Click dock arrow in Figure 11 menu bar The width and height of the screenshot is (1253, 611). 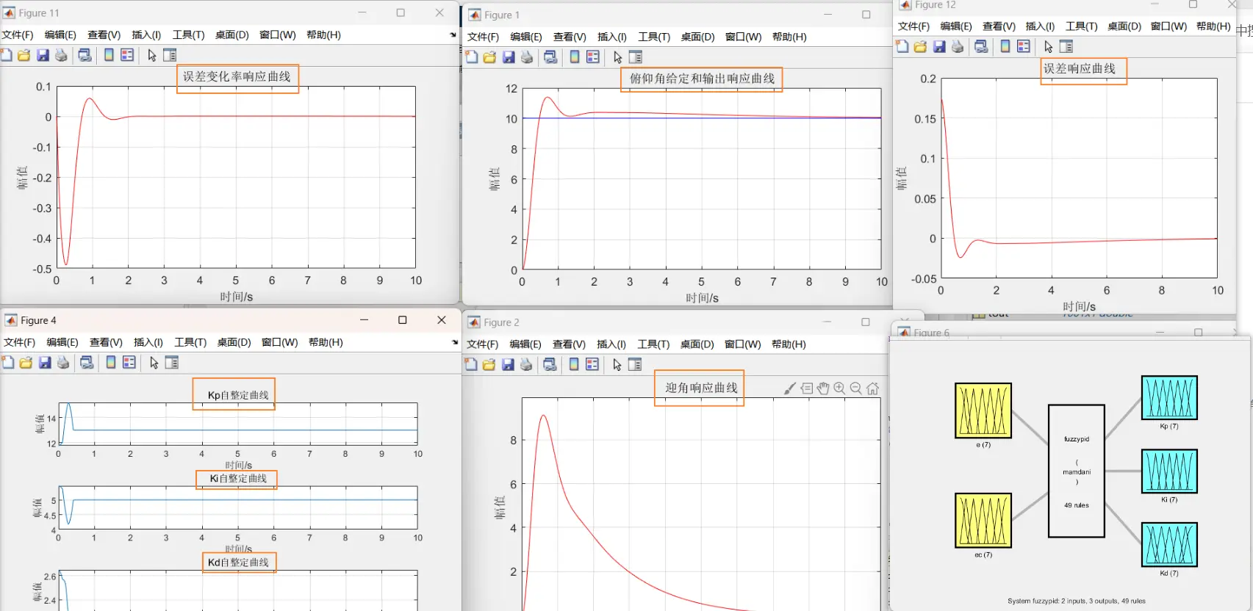[453, 35]
